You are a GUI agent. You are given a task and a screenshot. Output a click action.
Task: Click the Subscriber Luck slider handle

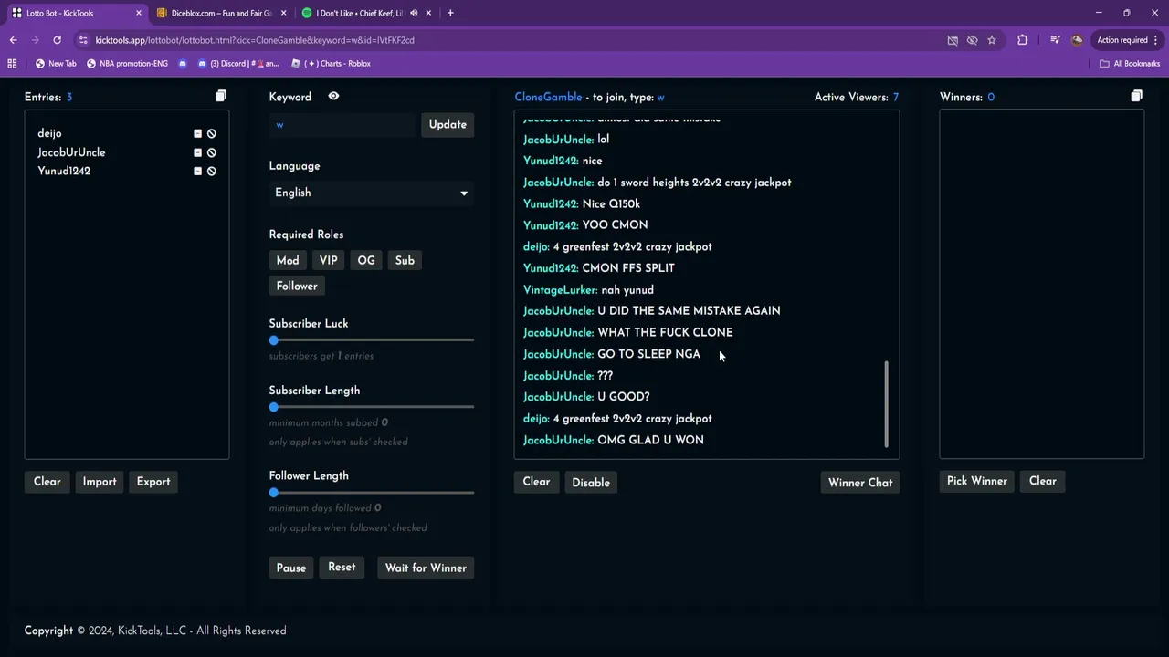(x=273, y=340)
